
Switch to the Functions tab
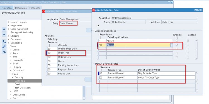(6, 8)
